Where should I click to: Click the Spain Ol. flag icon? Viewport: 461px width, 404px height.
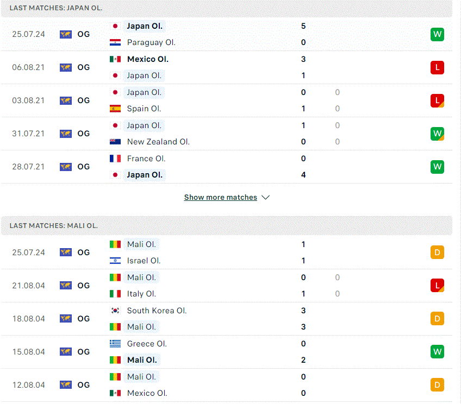pyautogui.click(x=115, y=109)
